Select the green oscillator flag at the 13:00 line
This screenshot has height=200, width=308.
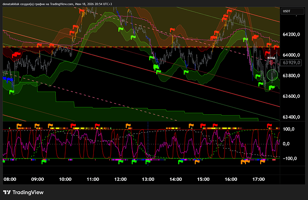coord(147,162)
